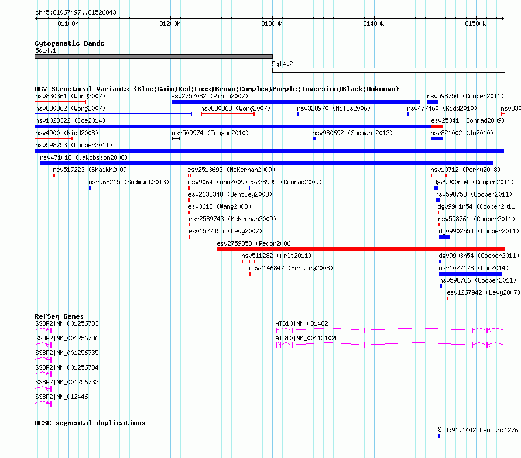Open variant esv2589743 (McKernan2009)
Screen dimensions: 521x458
tap(232, 219)
